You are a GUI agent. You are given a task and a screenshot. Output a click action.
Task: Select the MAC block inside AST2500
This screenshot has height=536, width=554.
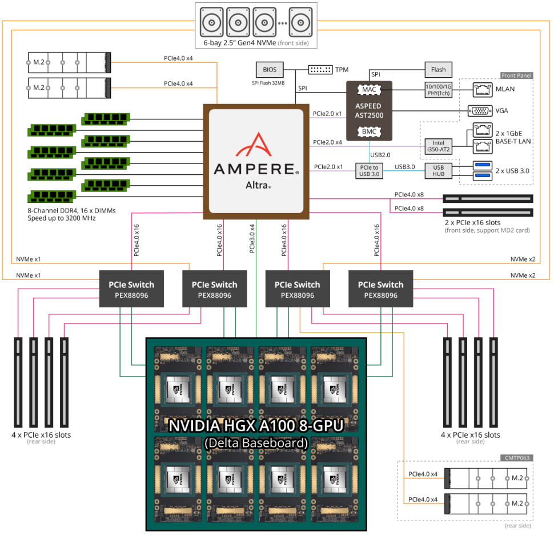point(369,89)
